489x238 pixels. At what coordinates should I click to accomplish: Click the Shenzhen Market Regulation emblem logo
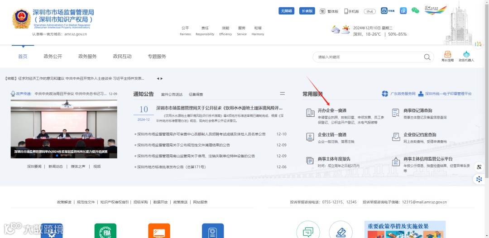21,19
